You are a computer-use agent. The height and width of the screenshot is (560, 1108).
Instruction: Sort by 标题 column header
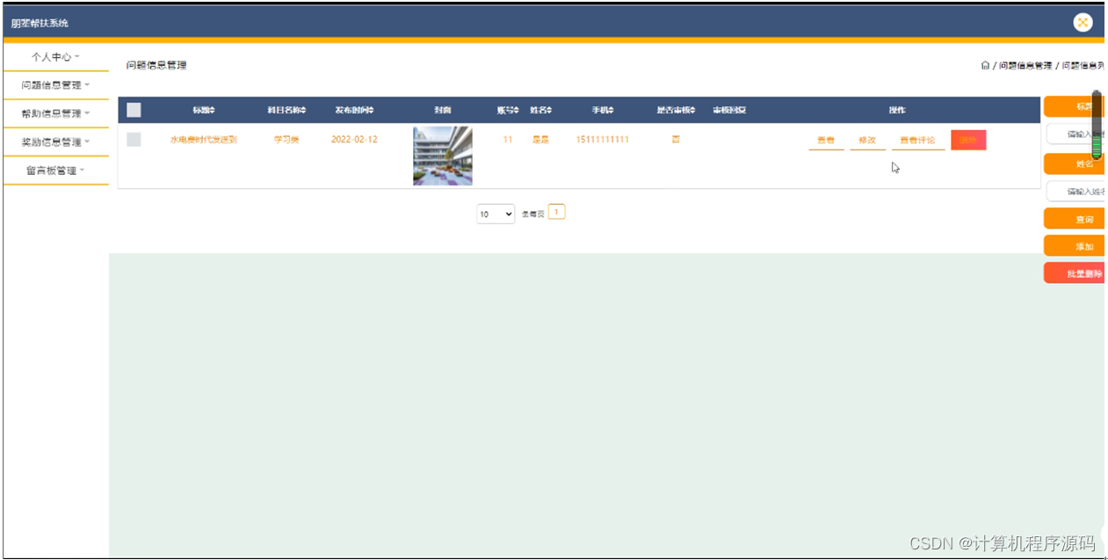[204, 110]
